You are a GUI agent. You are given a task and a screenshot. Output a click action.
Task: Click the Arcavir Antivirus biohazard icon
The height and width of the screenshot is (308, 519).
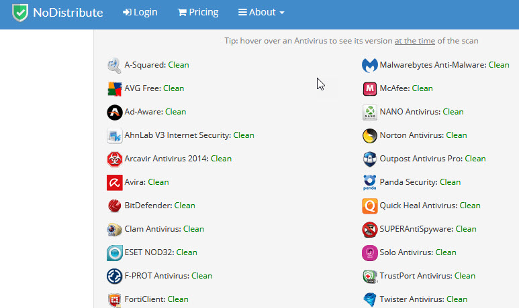click(115, 159)
